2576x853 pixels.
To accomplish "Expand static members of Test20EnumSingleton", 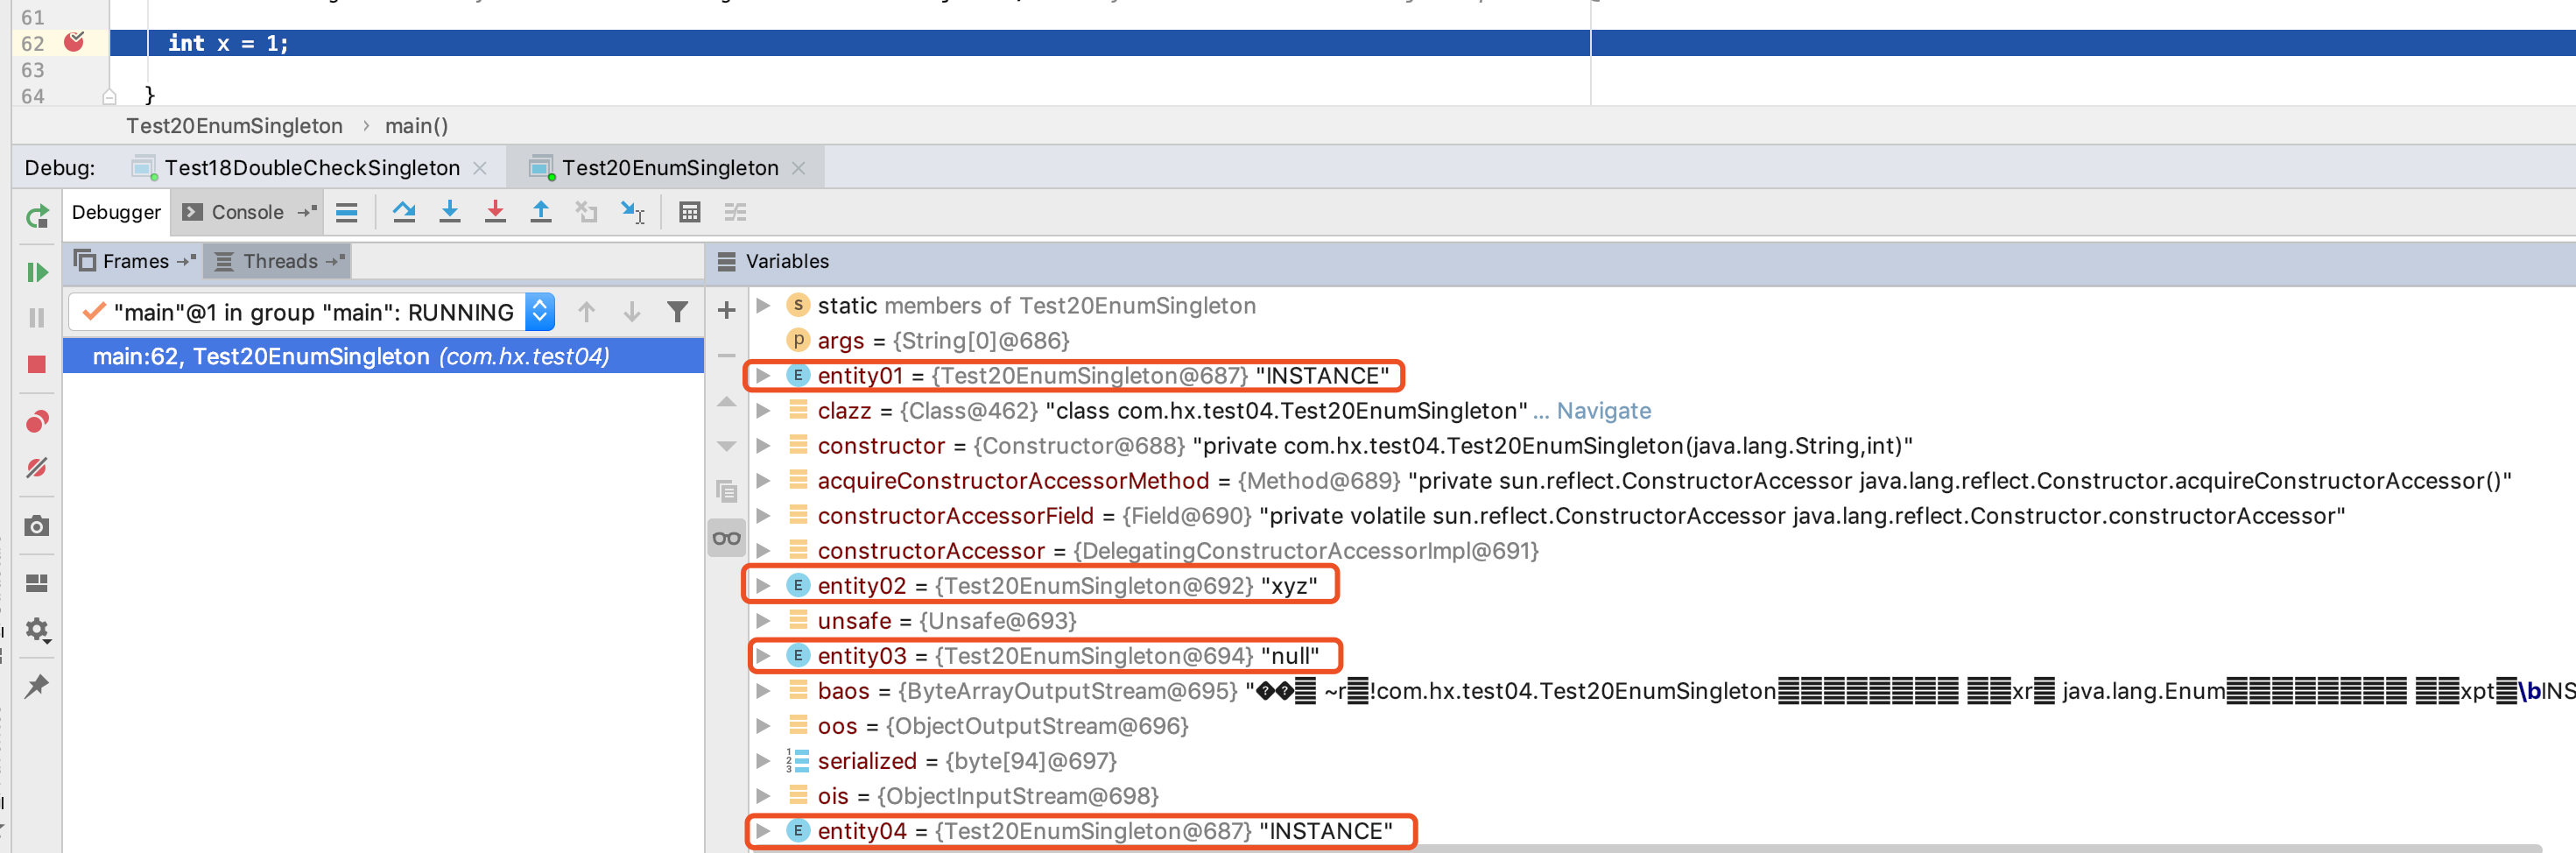I will (763, 305).
